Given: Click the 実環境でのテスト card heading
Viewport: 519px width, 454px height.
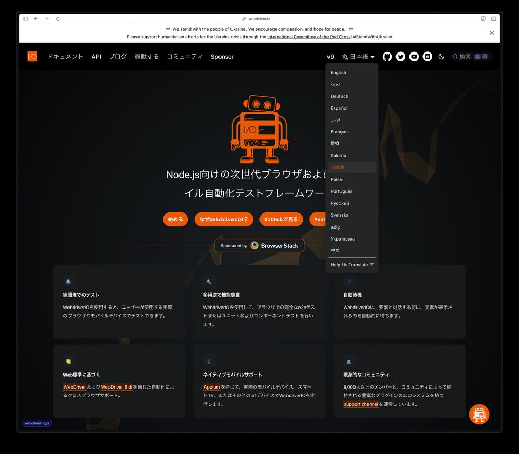Looking at the screenshot, I should [81, 295].
